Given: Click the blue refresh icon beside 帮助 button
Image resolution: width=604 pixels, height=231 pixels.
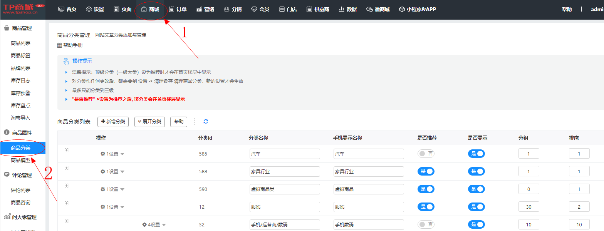Looking at the screenshot, I should pos(206,122).
